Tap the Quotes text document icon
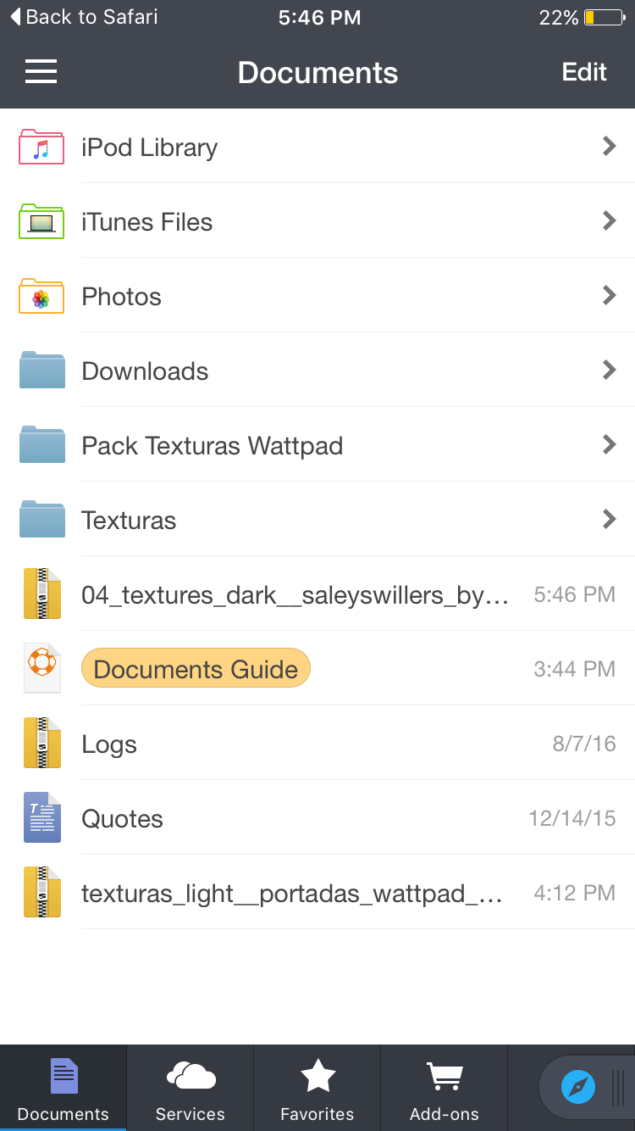Image resolution: width=635 pixels, height=1131 pixels. click(41, 818)
